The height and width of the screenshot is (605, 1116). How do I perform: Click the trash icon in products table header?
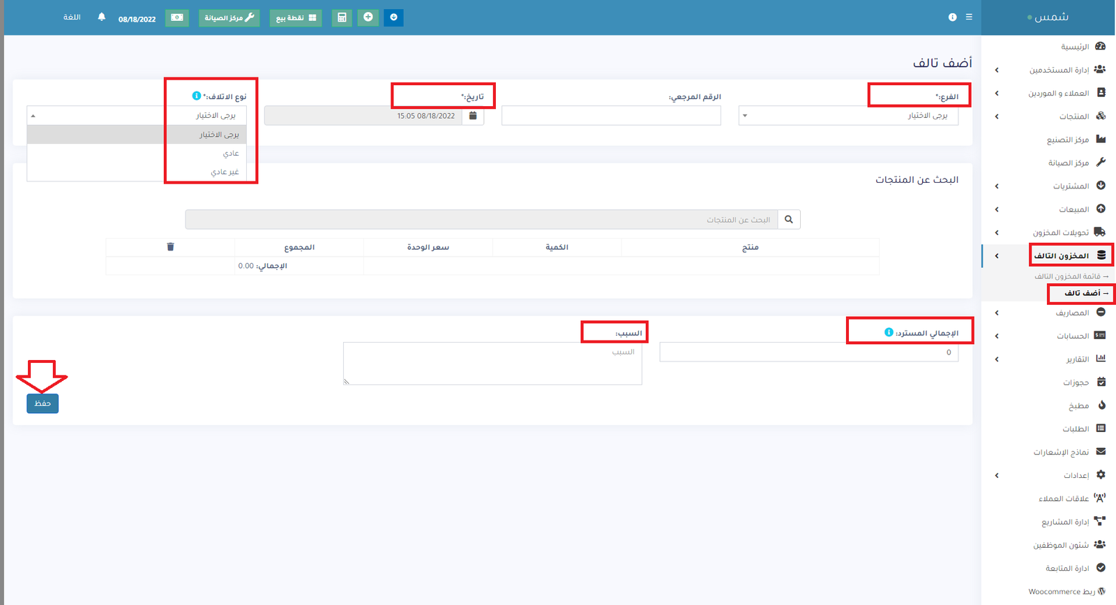[170, 247]
